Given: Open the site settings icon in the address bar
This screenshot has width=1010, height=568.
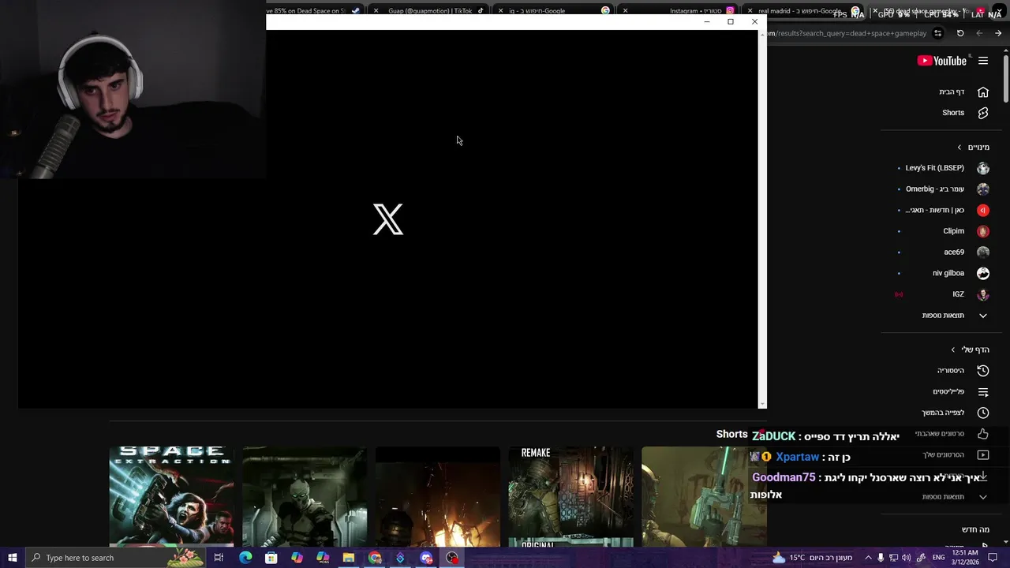Looking at the screenshot, I should (x=937, y=33).
